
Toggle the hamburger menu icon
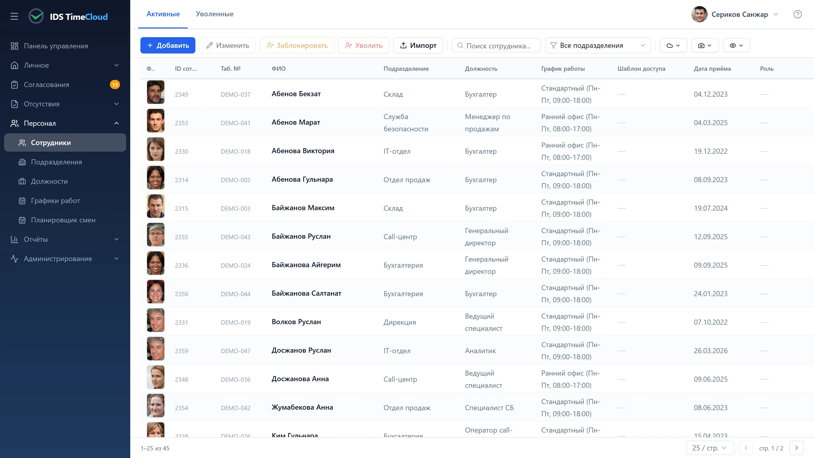click(x=14, y=16)
